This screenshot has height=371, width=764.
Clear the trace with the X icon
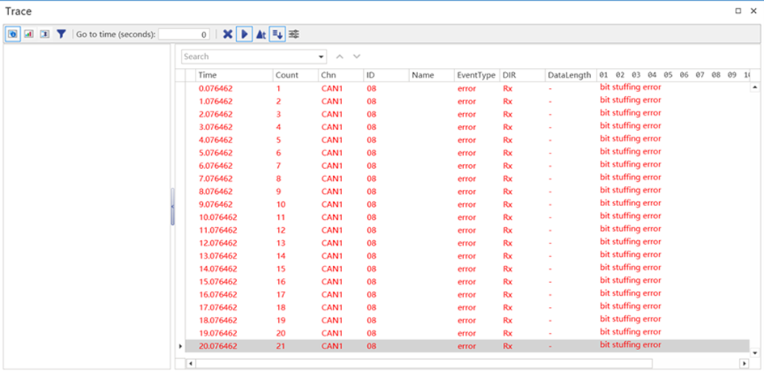point(228,35)
